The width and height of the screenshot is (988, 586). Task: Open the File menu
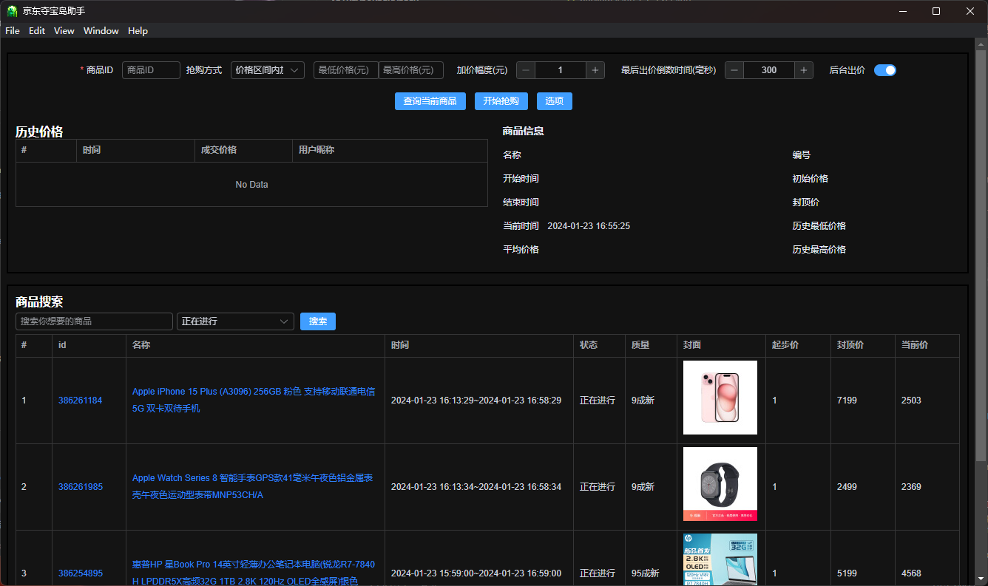pyautogui.click(x=13, y=31)
